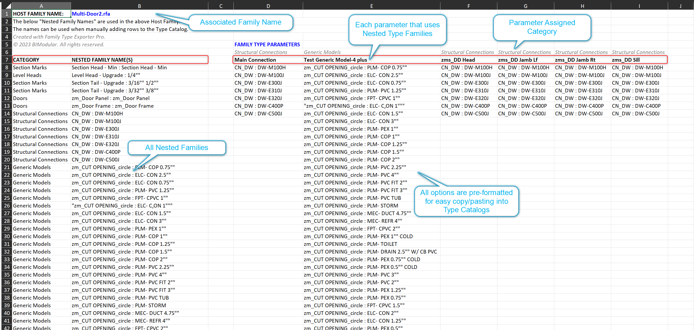This screenshot has width=694, height=330.
Task: Select Test Generic Model-4 plus cell
Action: [335, 60]
